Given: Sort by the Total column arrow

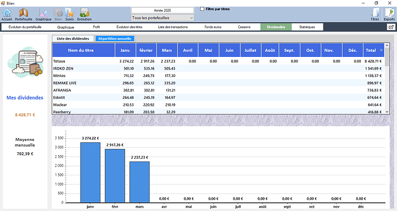Looking at the screenshot, I should pyautogui.click(x=381, y=51).
